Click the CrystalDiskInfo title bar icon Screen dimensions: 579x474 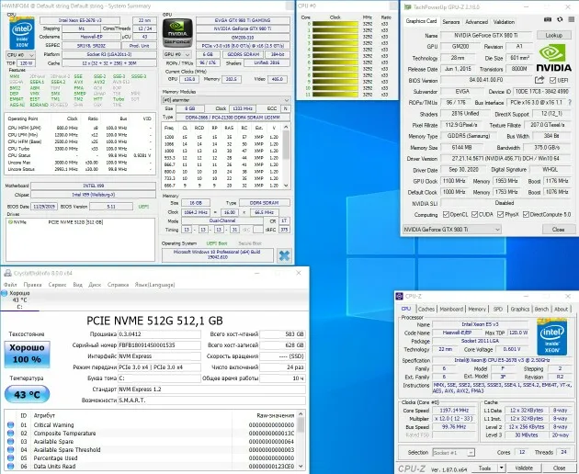[x=7, y=273]
